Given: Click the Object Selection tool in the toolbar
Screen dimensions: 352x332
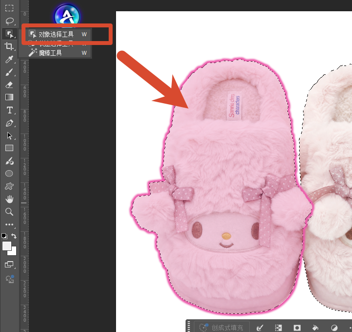Looking at the screenshot, I should 9,34.
